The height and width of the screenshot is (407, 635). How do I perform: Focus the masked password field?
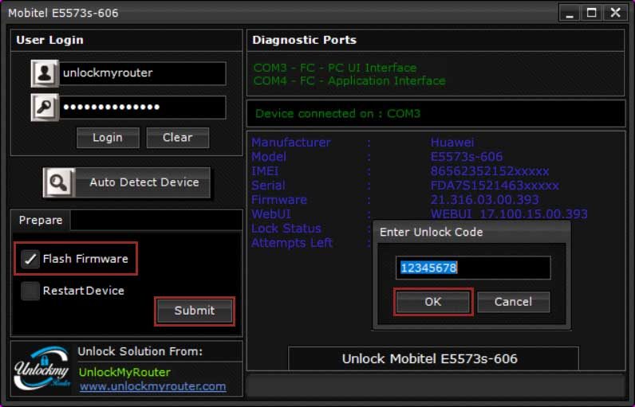(143, 107)
